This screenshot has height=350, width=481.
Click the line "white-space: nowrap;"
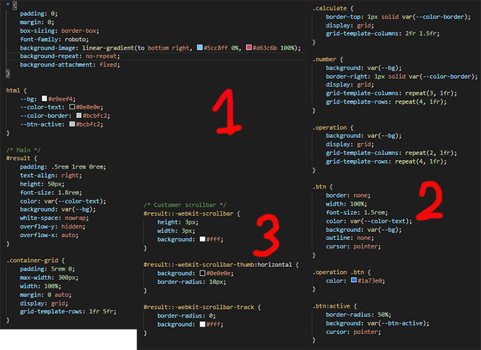click(x=54, y=218)
